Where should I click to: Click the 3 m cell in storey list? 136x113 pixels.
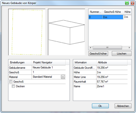pos(127,17)
